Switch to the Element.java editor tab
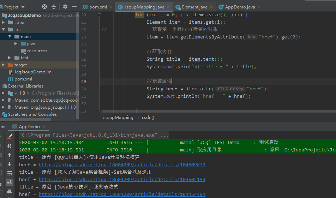 pos(194,7)
